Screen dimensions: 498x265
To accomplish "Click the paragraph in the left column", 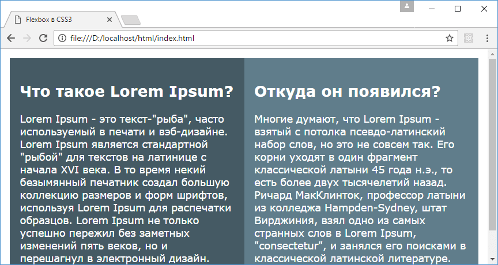I will pyautogui.click(x=126, y=188).
